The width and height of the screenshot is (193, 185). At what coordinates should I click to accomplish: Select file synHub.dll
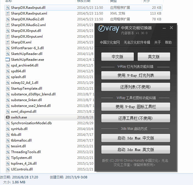19,129
